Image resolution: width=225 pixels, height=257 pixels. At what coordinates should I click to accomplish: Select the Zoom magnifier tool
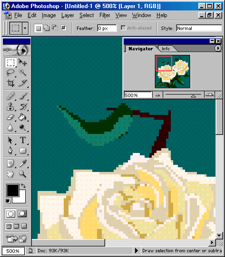tap(23, 174)
